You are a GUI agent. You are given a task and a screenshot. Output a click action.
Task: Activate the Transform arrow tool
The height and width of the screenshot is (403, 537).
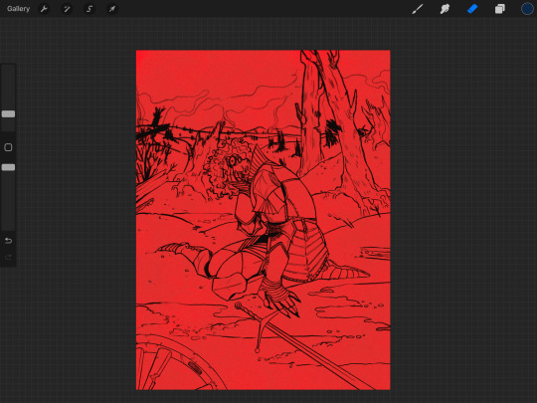[x=112, y=9]
